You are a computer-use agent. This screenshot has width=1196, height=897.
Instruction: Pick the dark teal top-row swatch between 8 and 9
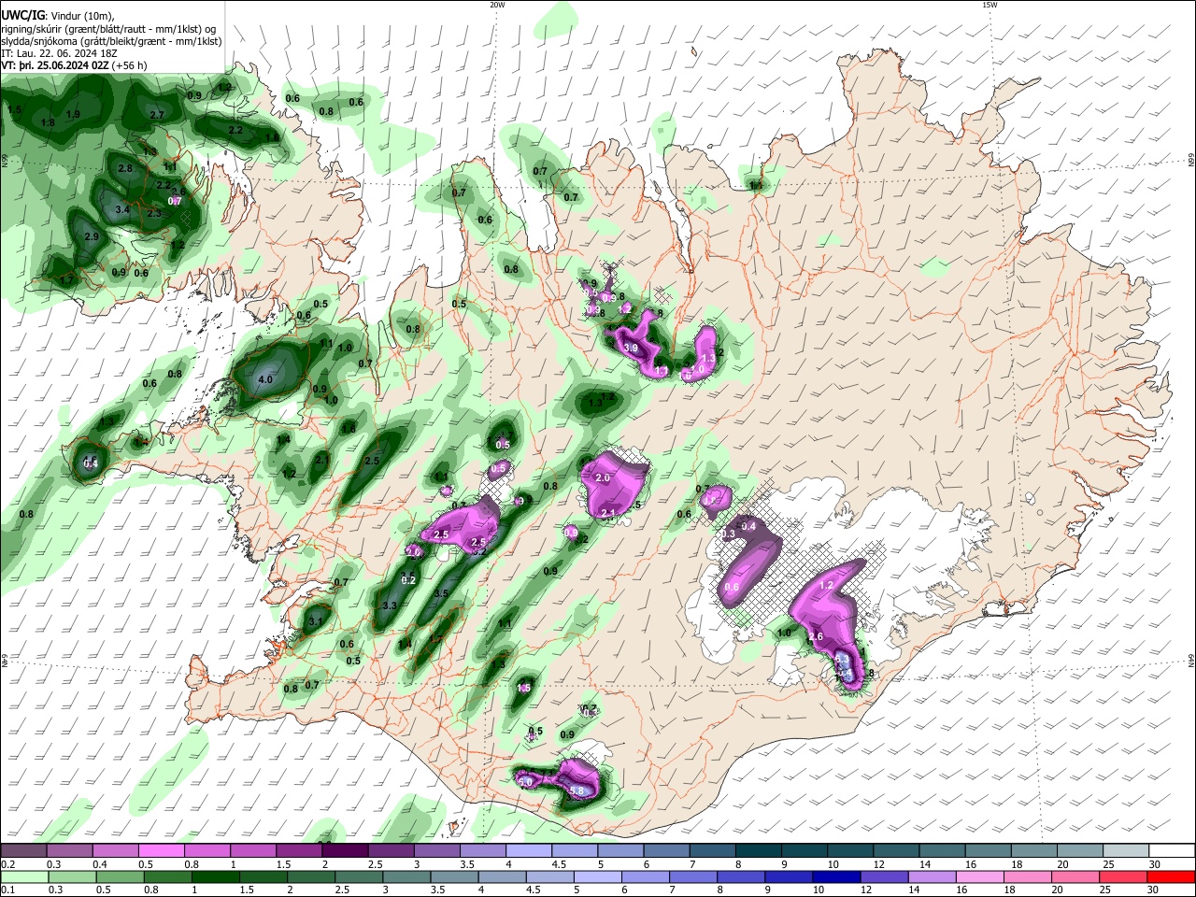click(x=758, y=850)
